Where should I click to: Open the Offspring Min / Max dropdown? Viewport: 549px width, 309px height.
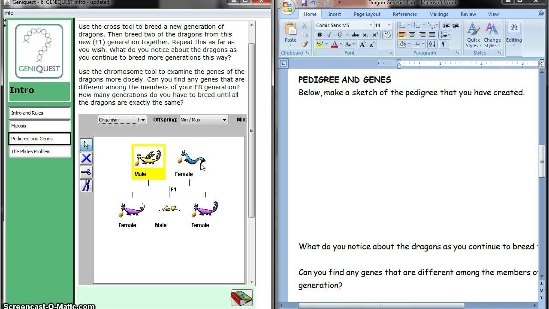coord(203,120)
